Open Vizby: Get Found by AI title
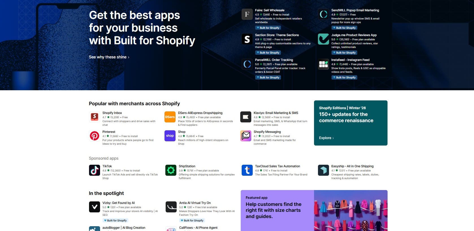 [118, 203]
